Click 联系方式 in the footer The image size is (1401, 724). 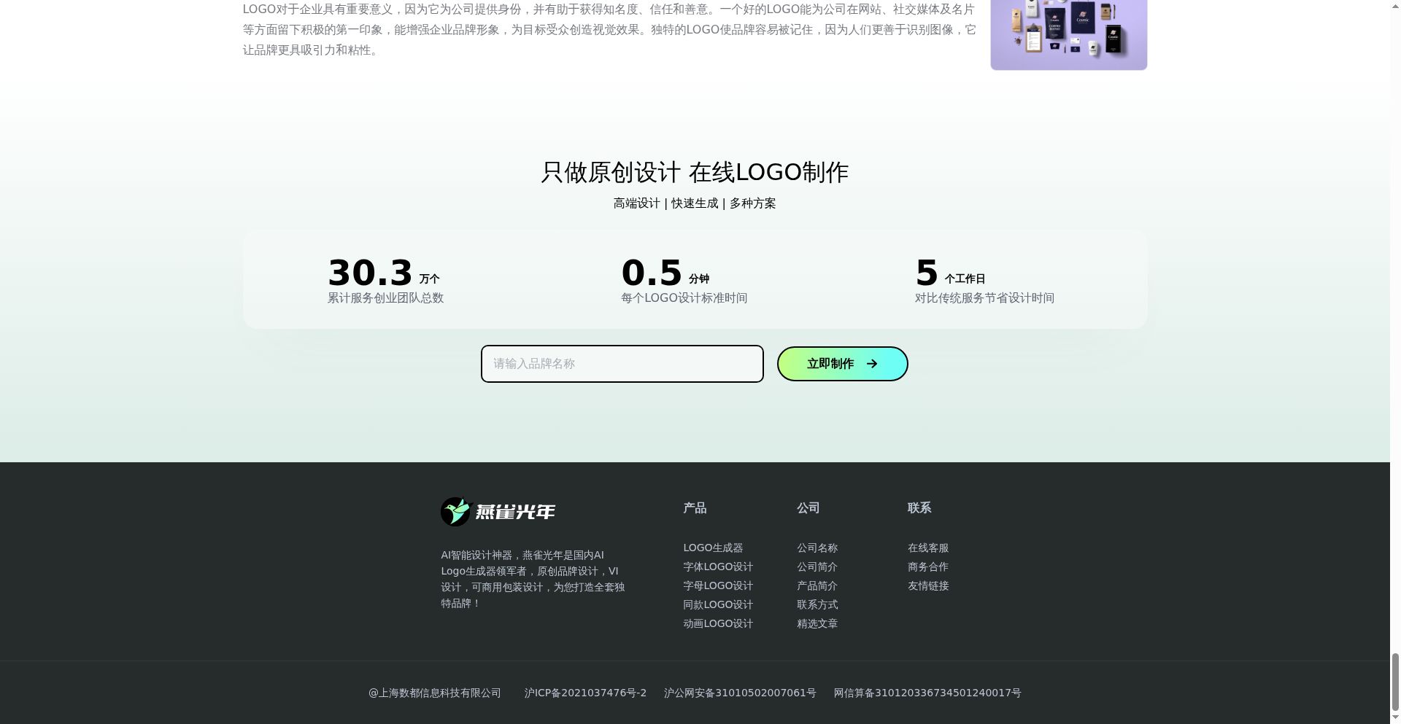(817, 604)
